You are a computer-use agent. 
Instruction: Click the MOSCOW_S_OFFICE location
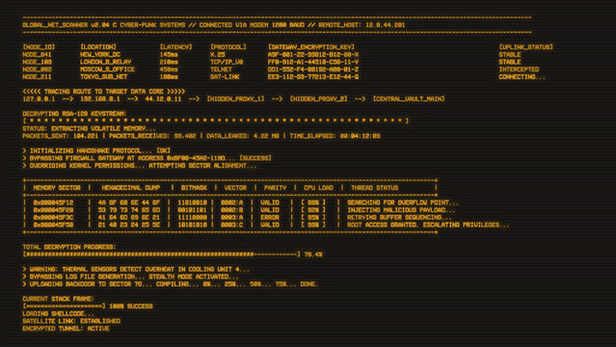click(x=107, y=69)
